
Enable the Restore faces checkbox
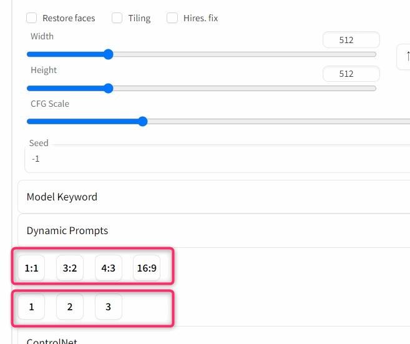click(x=31, y=18)
